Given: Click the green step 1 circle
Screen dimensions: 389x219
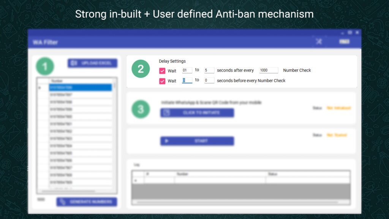Looking at the screenshot, I should click(45, 67).
